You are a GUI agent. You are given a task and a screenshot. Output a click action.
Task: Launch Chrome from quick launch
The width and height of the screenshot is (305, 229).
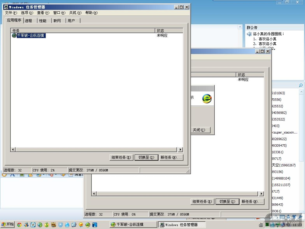19,225
